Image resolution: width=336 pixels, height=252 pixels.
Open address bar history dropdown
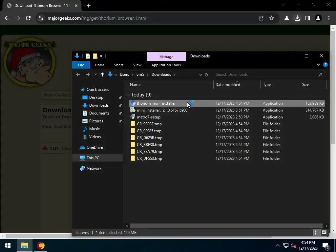point(200,74)
